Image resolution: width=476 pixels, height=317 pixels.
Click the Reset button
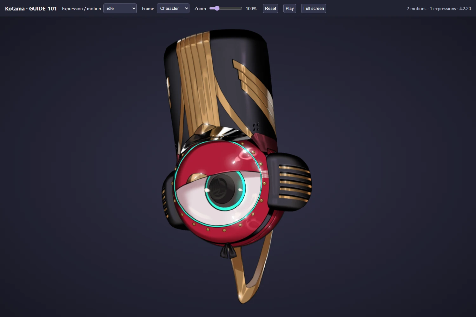click(x=270, y=8)
